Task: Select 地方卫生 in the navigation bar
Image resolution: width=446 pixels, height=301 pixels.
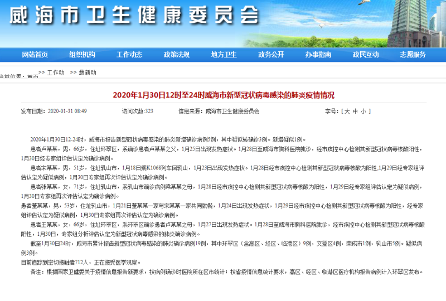Action: click(224, 55)
